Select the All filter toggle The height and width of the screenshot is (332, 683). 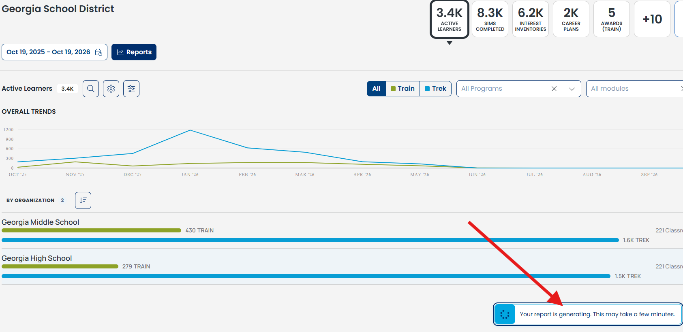376,89
